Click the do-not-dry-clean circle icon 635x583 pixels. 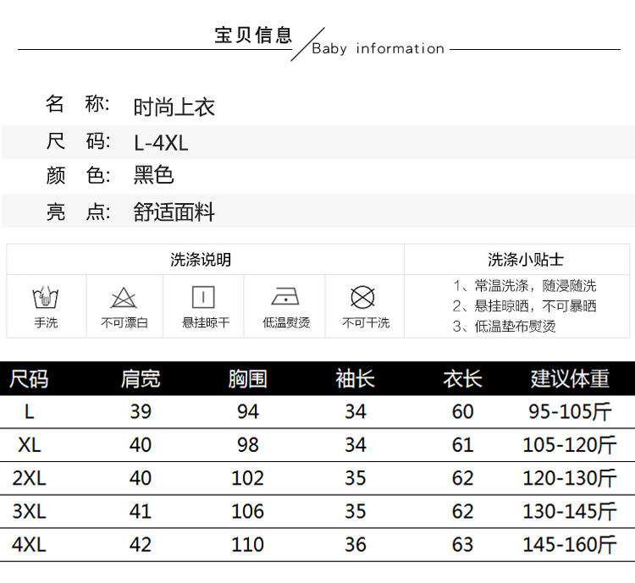[362, 297]
